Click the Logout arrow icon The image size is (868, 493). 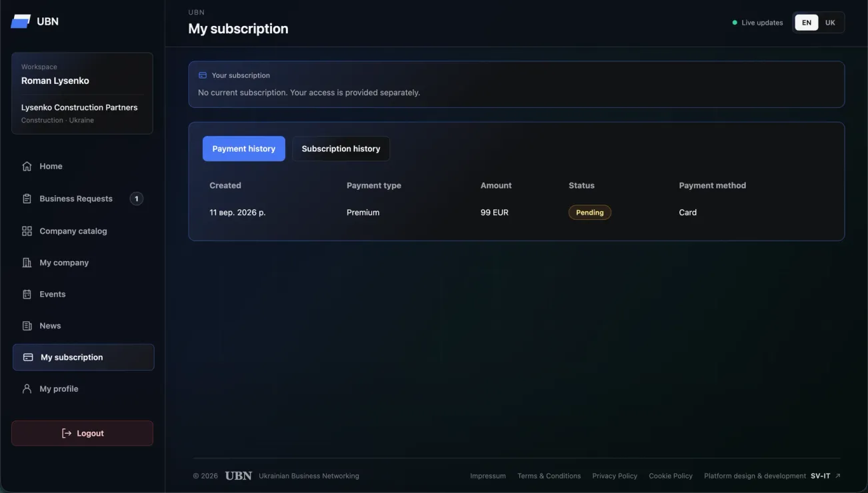[66, 433]
